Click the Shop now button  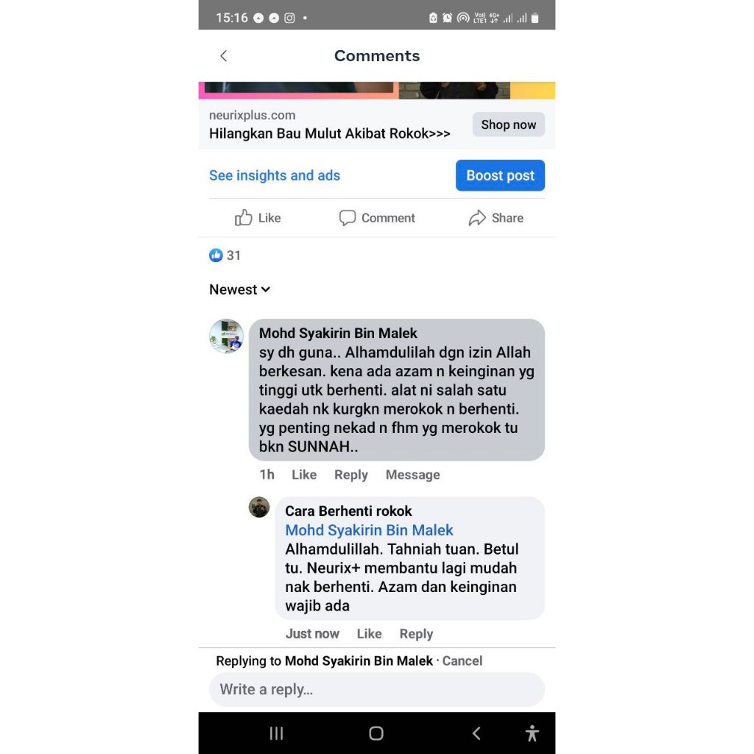click(x=508, y=124)
